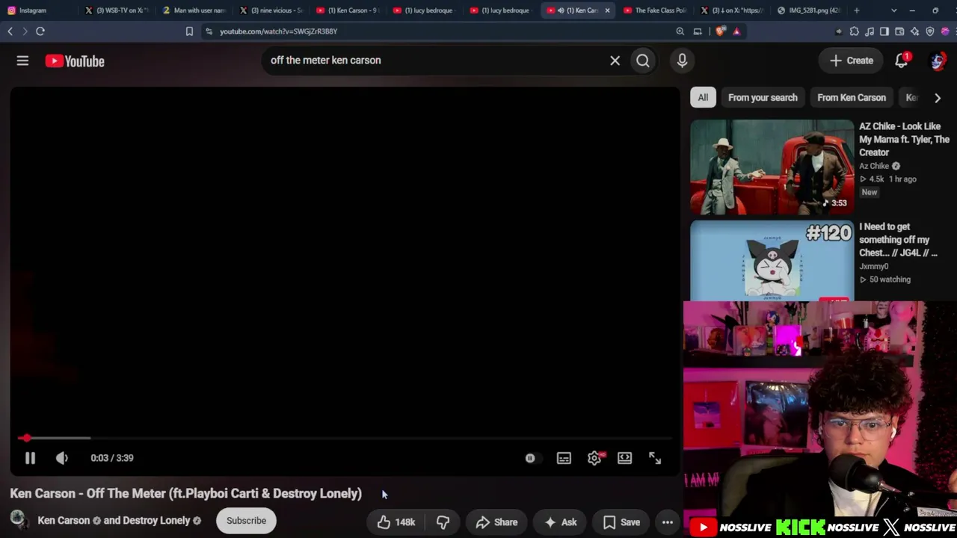Viewport: 957px width, 538px height.
Task: Start voice search with microphone
Action: [682, 61]
